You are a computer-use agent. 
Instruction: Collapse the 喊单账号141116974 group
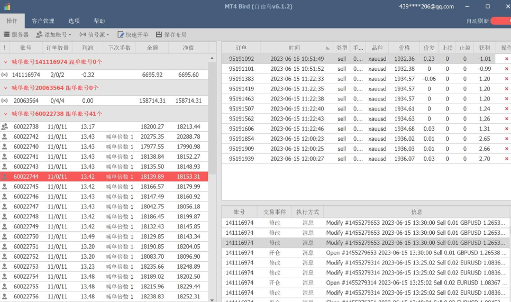coord(5,62)
